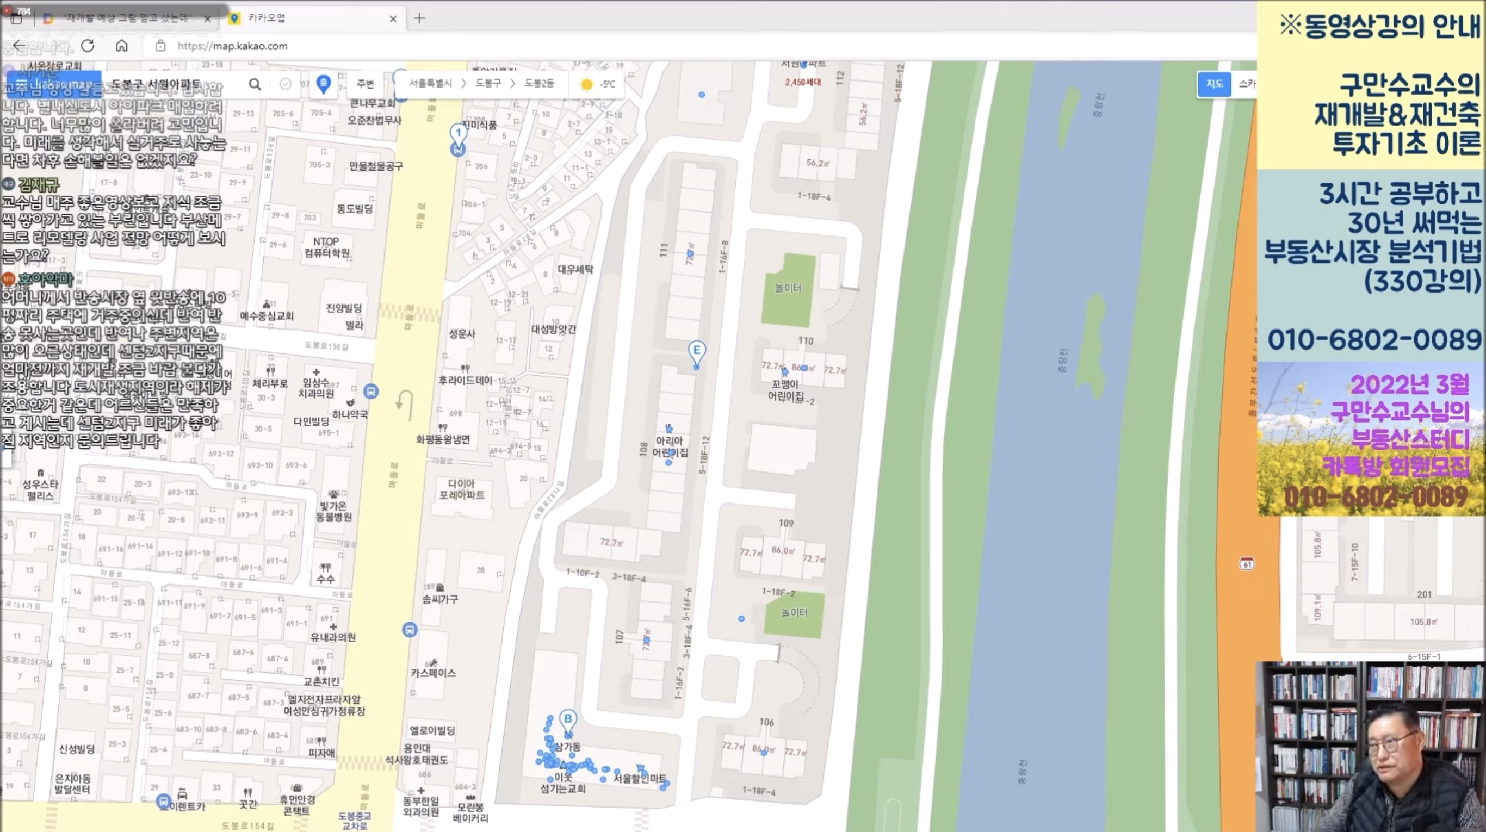Open the kakaomap hamburger menu
The width and height of the screenshot is (1486, 832).
pos(20,84)
